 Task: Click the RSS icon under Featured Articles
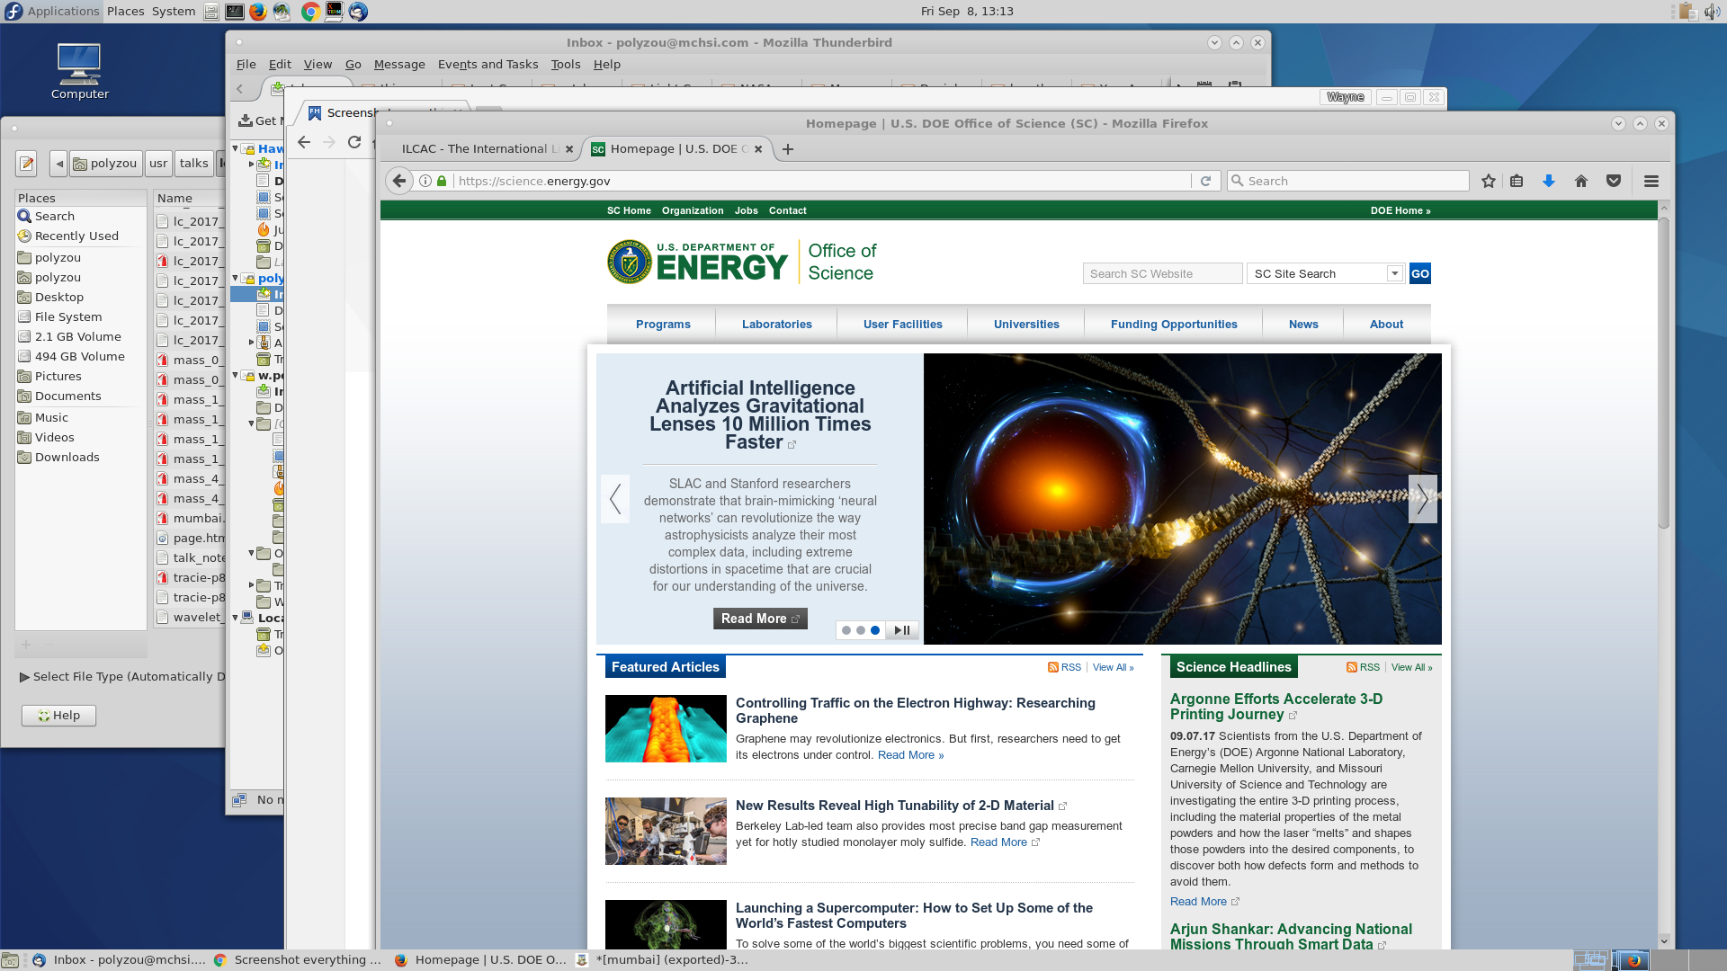point(1052,667)
